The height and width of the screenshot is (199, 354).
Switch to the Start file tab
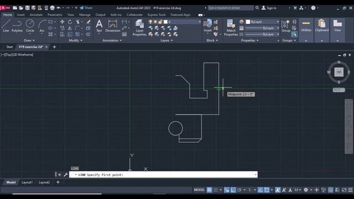tap(9, 47)
